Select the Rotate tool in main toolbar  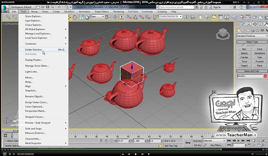[x=75, y=17]
